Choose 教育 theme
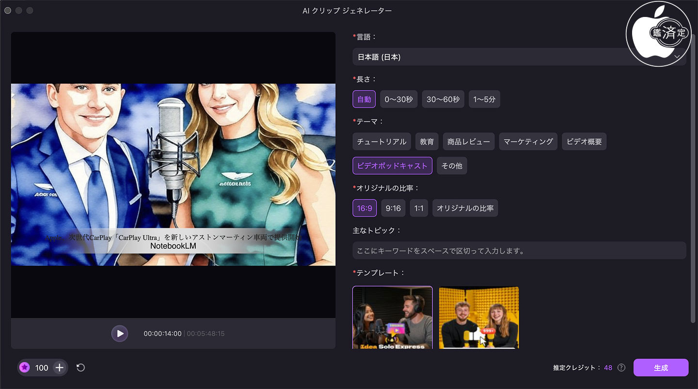Viewport: 698px width, 389px height. tap(427, 142)
